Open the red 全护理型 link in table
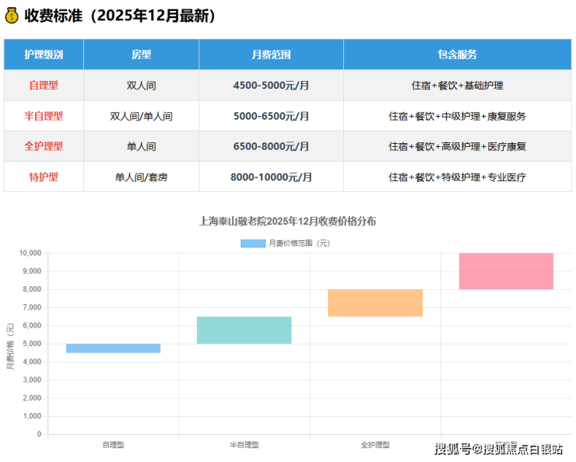This screenshot has width=576, height=462. (44, 146)
